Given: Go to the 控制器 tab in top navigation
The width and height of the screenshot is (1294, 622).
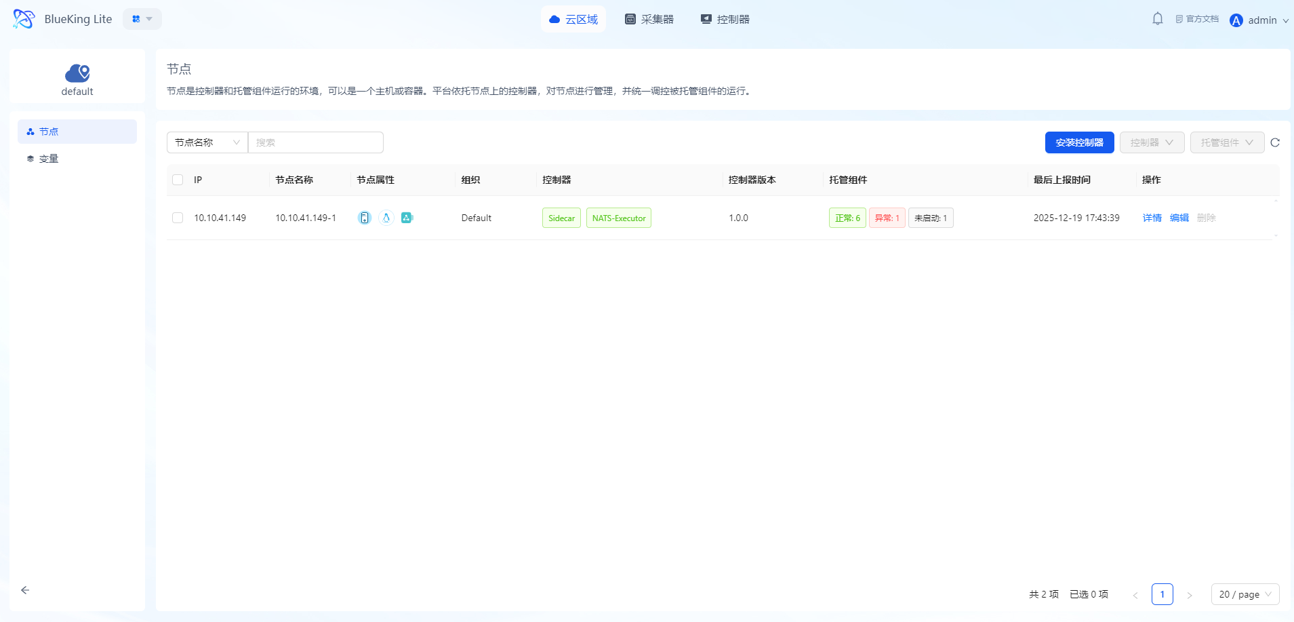Looking at the screenshot, I should click(725, 19).
